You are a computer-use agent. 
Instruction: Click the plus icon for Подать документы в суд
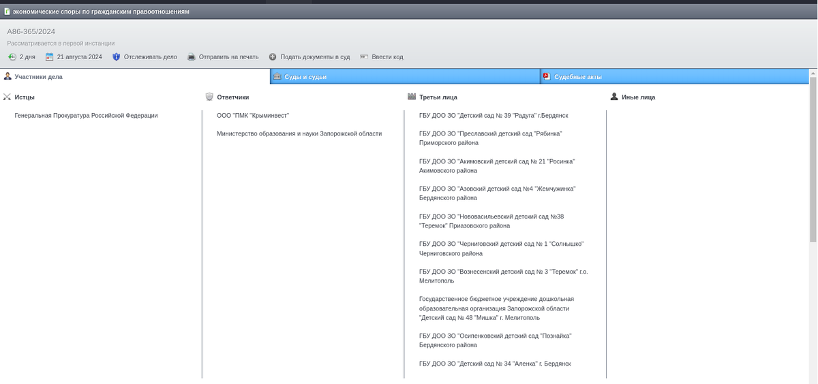273,57
